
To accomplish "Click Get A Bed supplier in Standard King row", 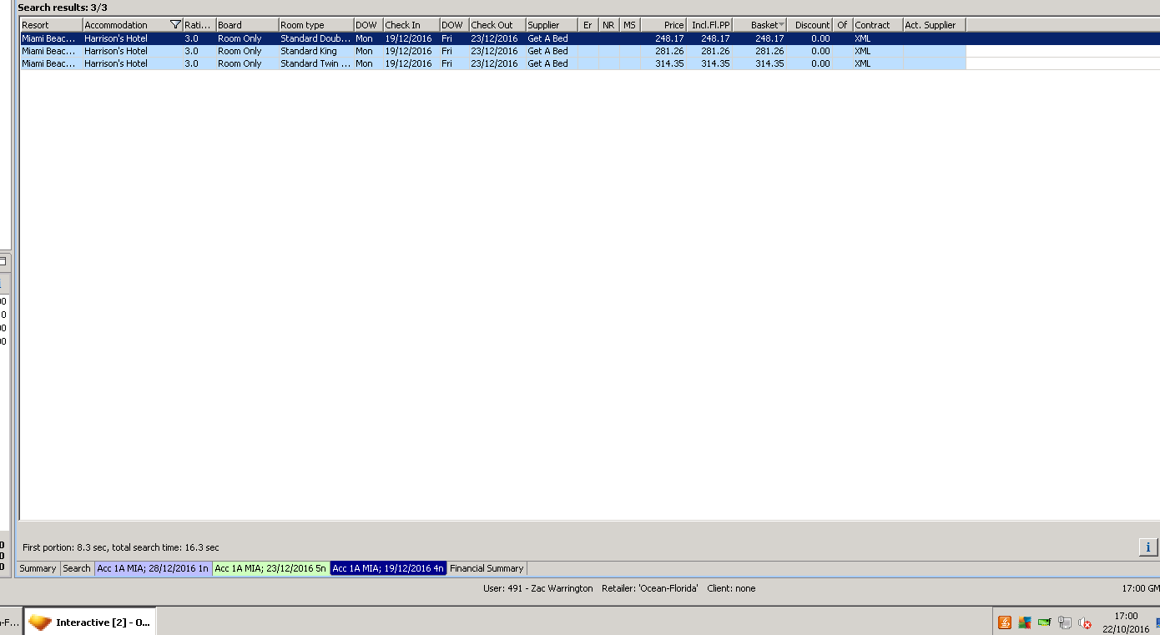I will [x=551, y=51].
